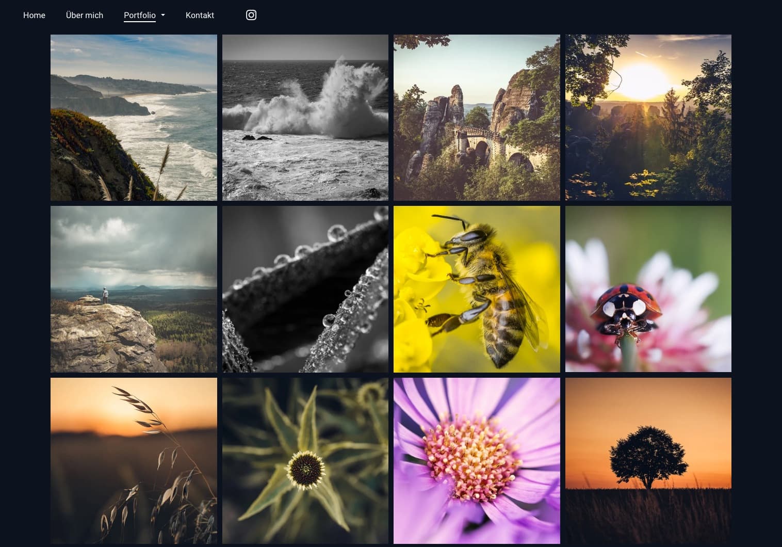
Task: Open the rock bridge landscape photo
Action: tap(477, 118)
